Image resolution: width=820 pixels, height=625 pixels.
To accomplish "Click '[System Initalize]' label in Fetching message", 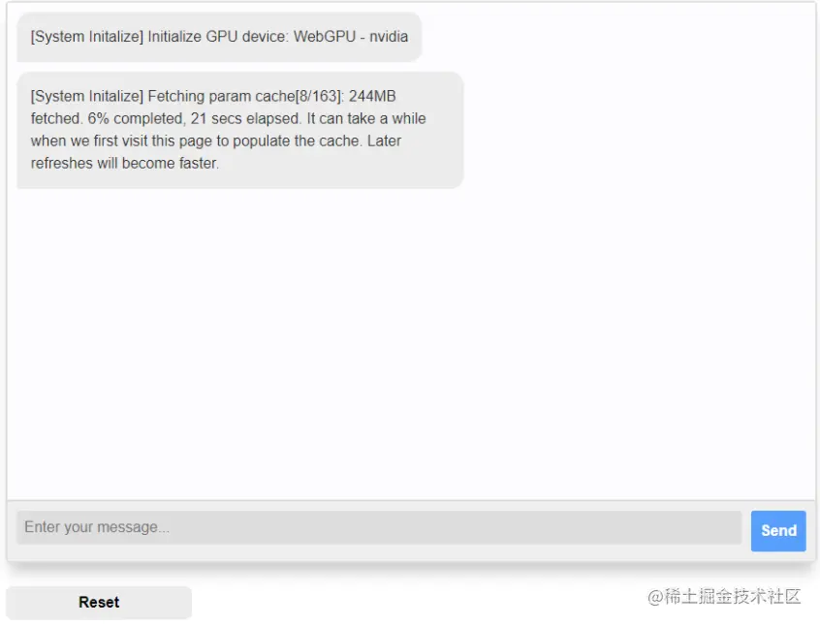I will (87, 96).
